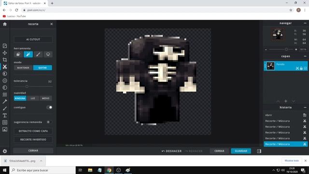Choose the shape cutout herramienta
Image resolution: width=309 pixels, height=174 pixels.
[18, 54]
